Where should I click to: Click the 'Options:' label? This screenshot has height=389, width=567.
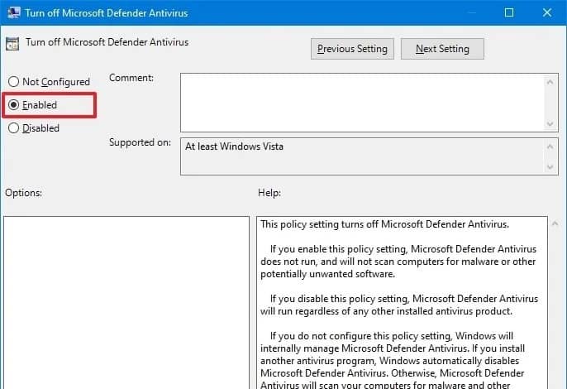tap(23, 193)
